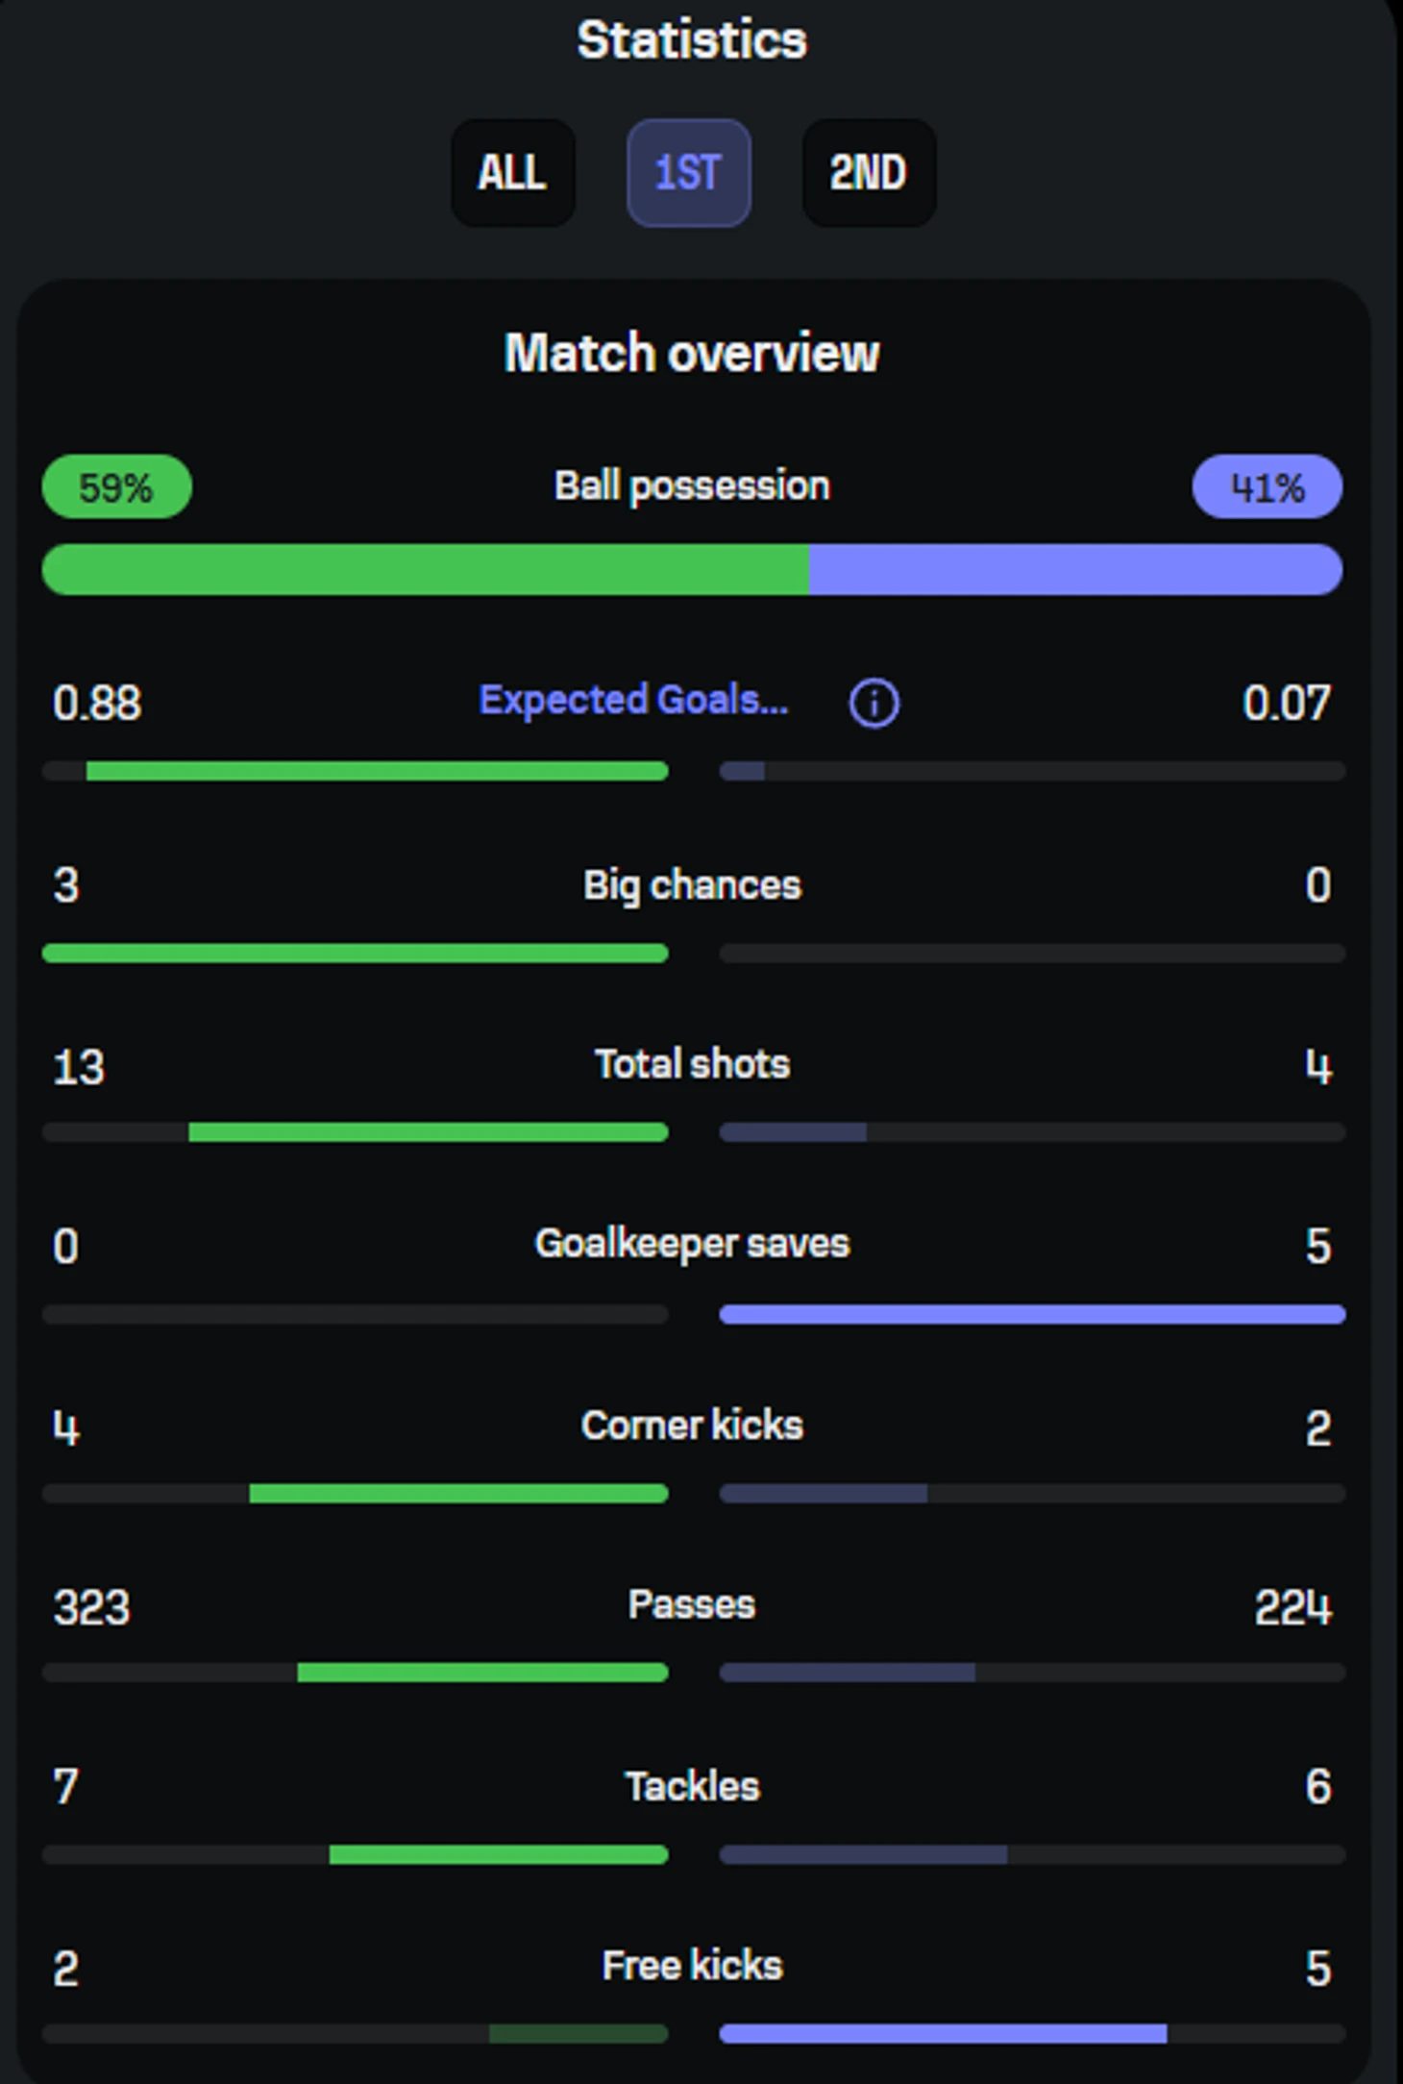1403x2084 pixels.
Task: Click the purple segment of possession bar
Action: point(1075,569)
